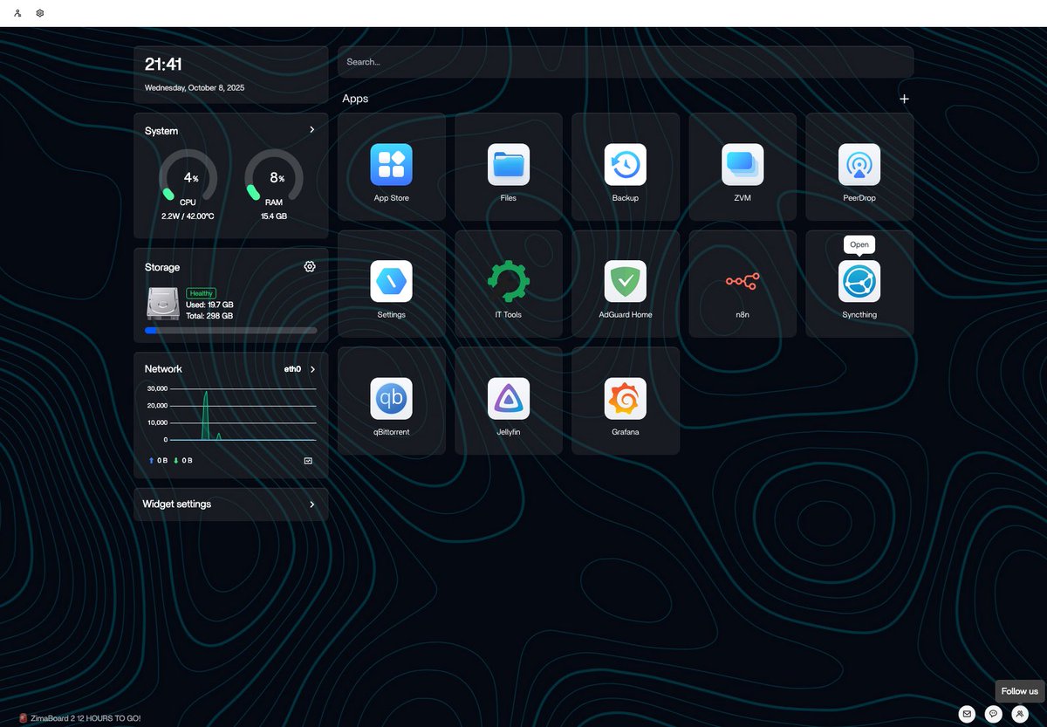This screenshot has height=727, width=1047.
Task: Click the hard drive icon in Storage
Action: (163, 304)
